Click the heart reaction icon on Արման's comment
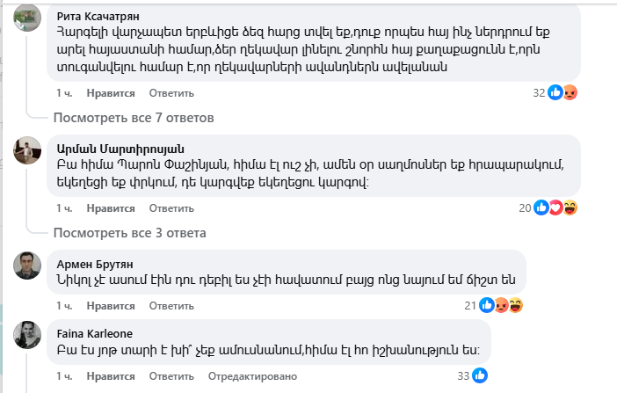This screenshot has height=393, width=617. [555, 208]
